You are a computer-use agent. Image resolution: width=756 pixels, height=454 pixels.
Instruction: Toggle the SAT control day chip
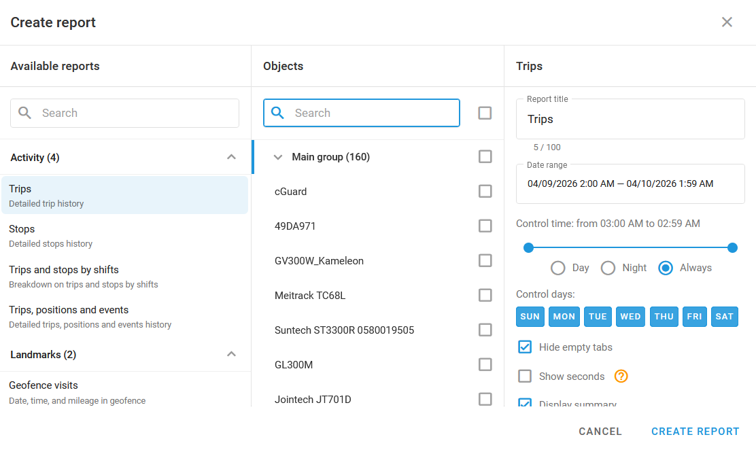point(724,317)
